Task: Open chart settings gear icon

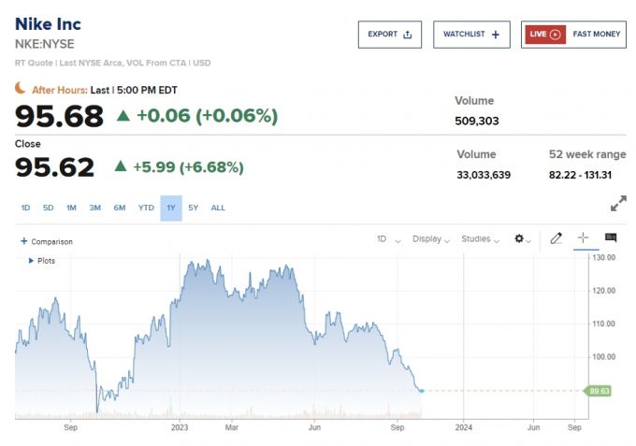Action: tap(520, 239)
